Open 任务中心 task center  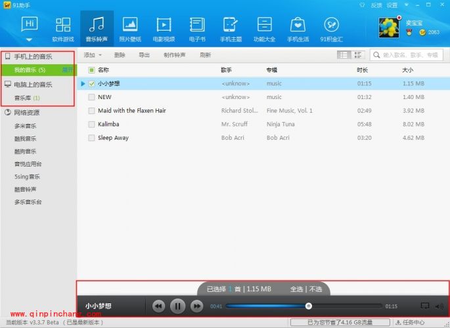411,323
